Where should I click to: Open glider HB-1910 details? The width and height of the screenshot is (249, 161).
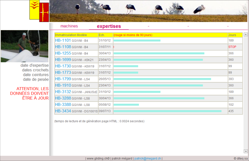63,85
